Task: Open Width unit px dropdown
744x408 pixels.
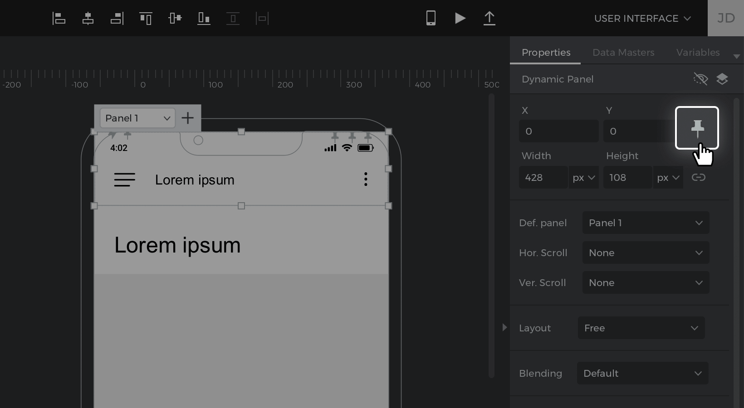Action: [583, 177]
